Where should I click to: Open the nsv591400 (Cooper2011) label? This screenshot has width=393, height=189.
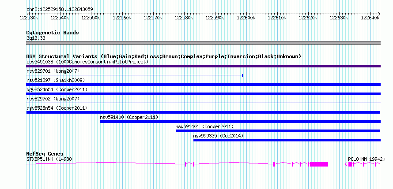tap(129, 117)
